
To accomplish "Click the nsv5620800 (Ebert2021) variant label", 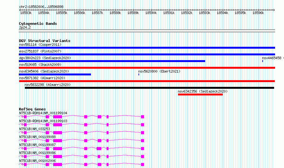I will click(x=159, y=71).
